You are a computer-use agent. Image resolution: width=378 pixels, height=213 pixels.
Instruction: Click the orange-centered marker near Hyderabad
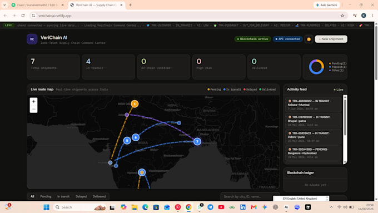[x=142, y=172]
